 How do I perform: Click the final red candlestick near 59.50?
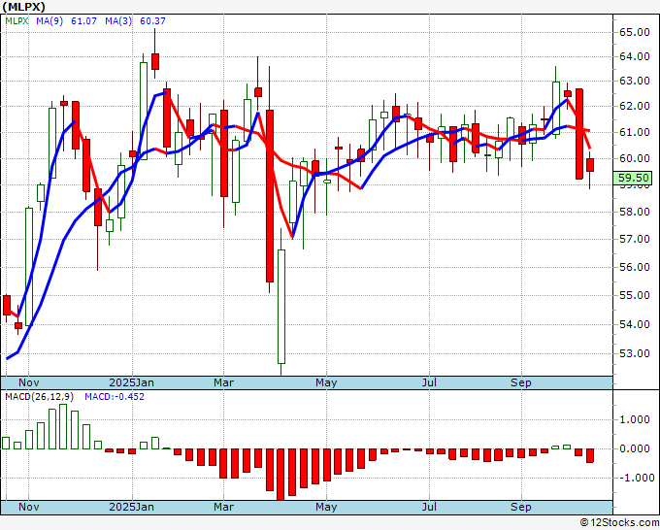point(590,165)
